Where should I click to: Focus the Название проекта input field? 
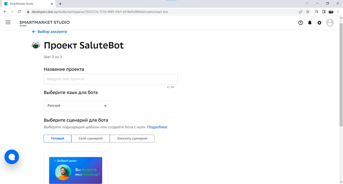point(111,79)
